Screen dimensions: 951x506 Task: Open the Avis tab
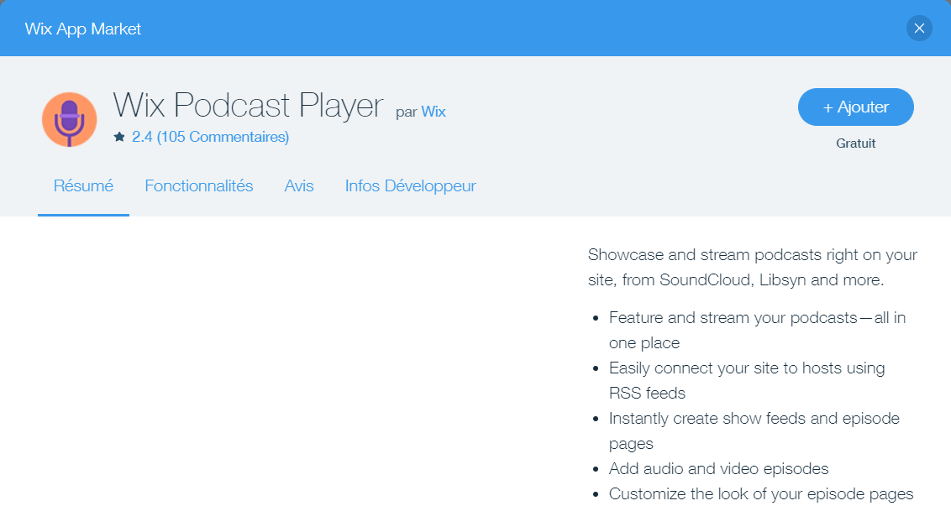click(x=299, y=185)
